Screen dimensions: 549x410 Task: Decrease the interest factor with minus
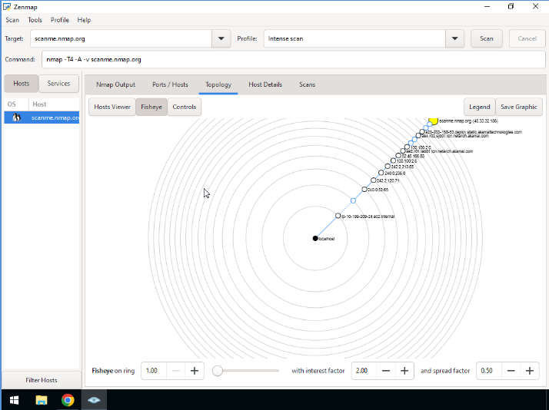386,371
